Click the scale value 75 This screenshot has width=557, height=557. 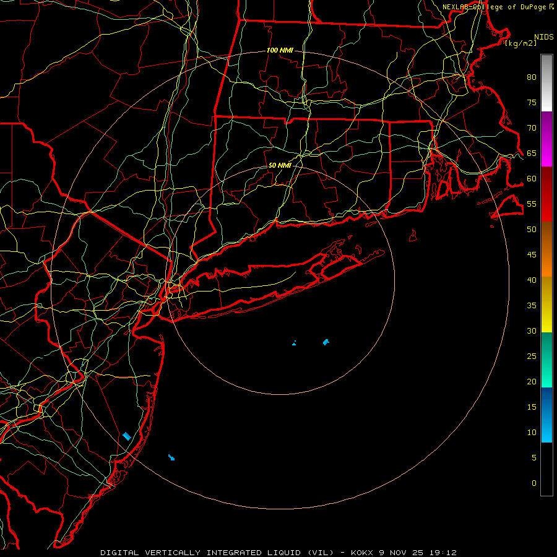532,103
